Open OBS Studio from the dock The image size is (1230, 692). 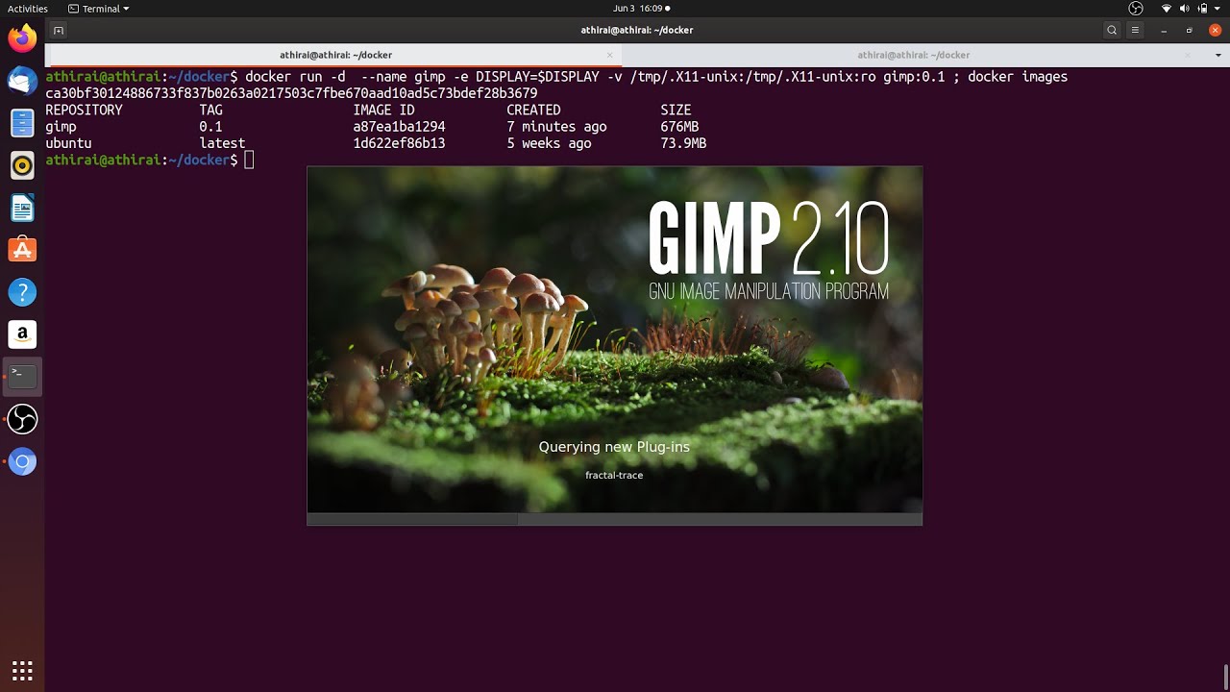pos(22,419)
